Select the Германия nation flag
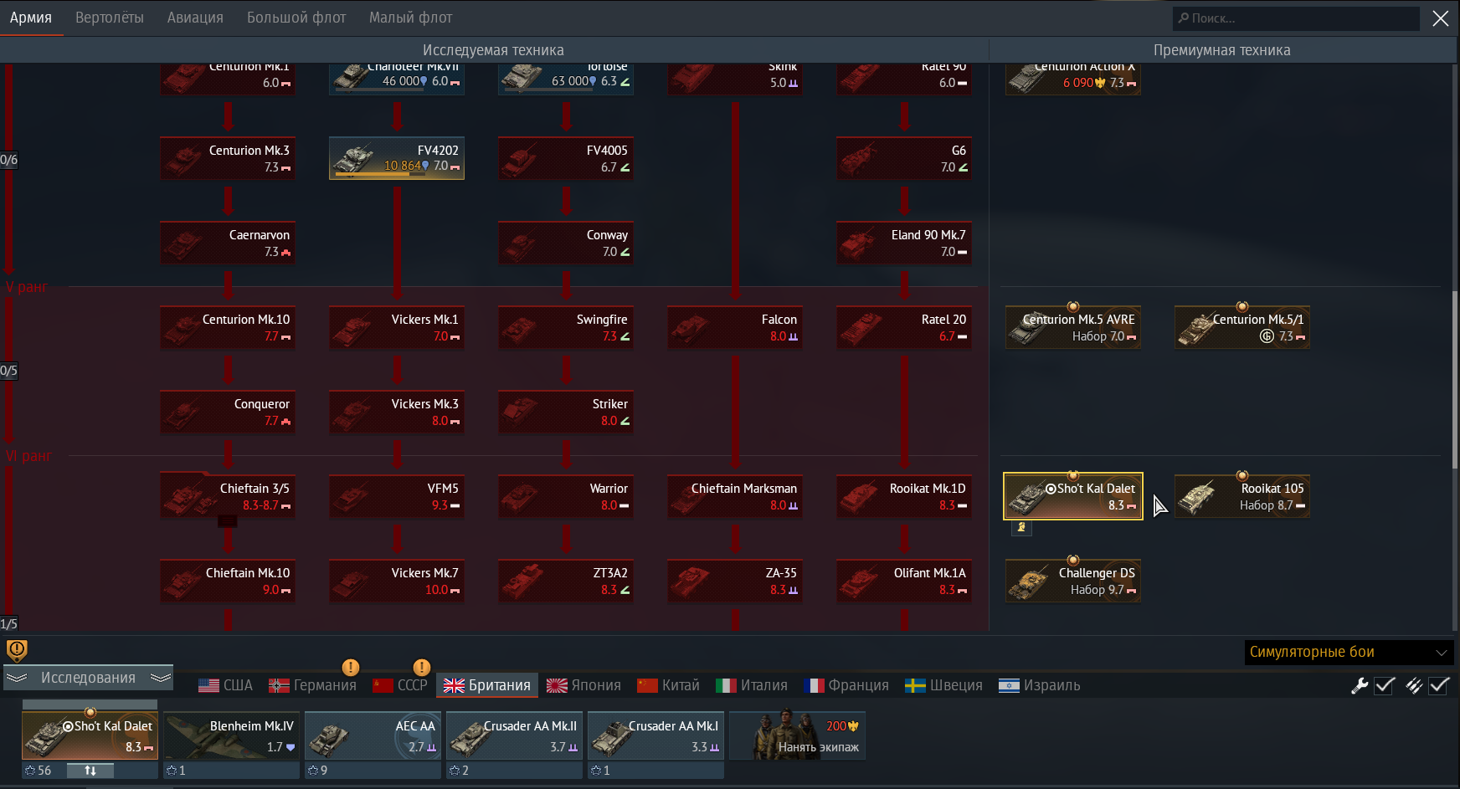Image resolution: width=1460 pixels, height=789 pixels. (312, 685)
